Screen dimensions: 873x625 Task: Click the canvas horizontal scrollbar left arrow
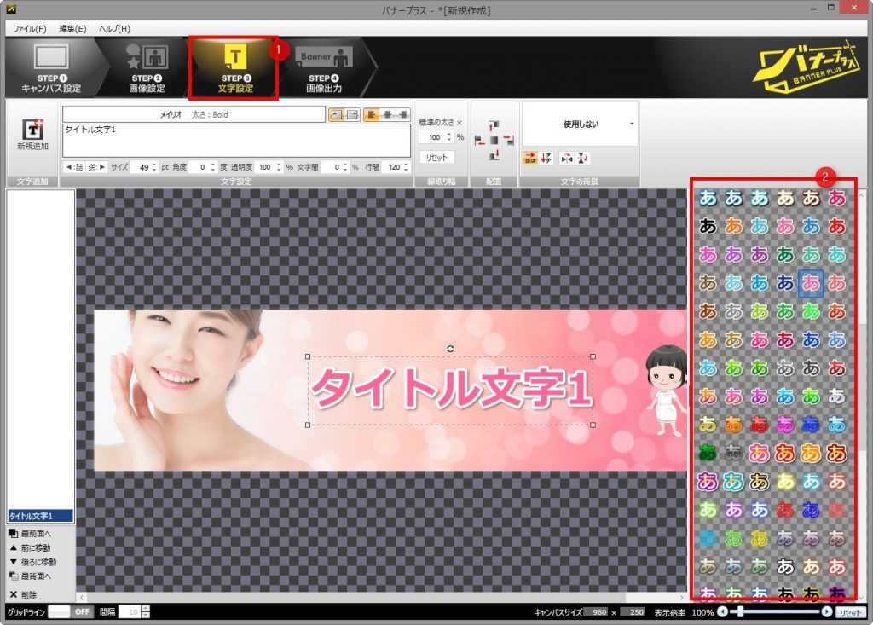81,597
